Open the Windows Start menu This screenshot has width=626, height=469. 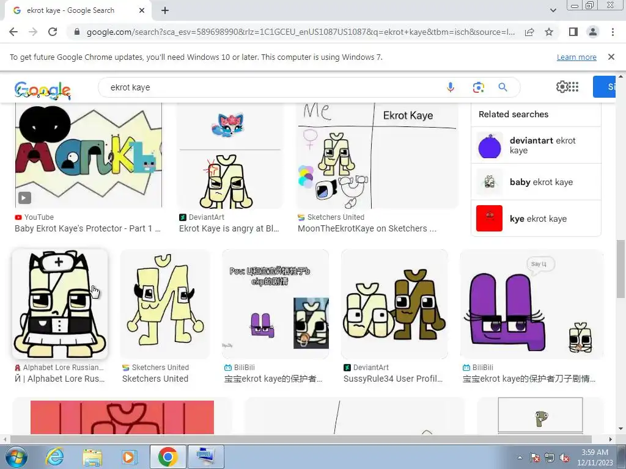[x=17, y=457]
